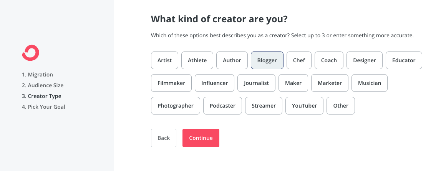Toggle the Podcaster option
This screenshot has width=441, height=171.
coord(222,106)
